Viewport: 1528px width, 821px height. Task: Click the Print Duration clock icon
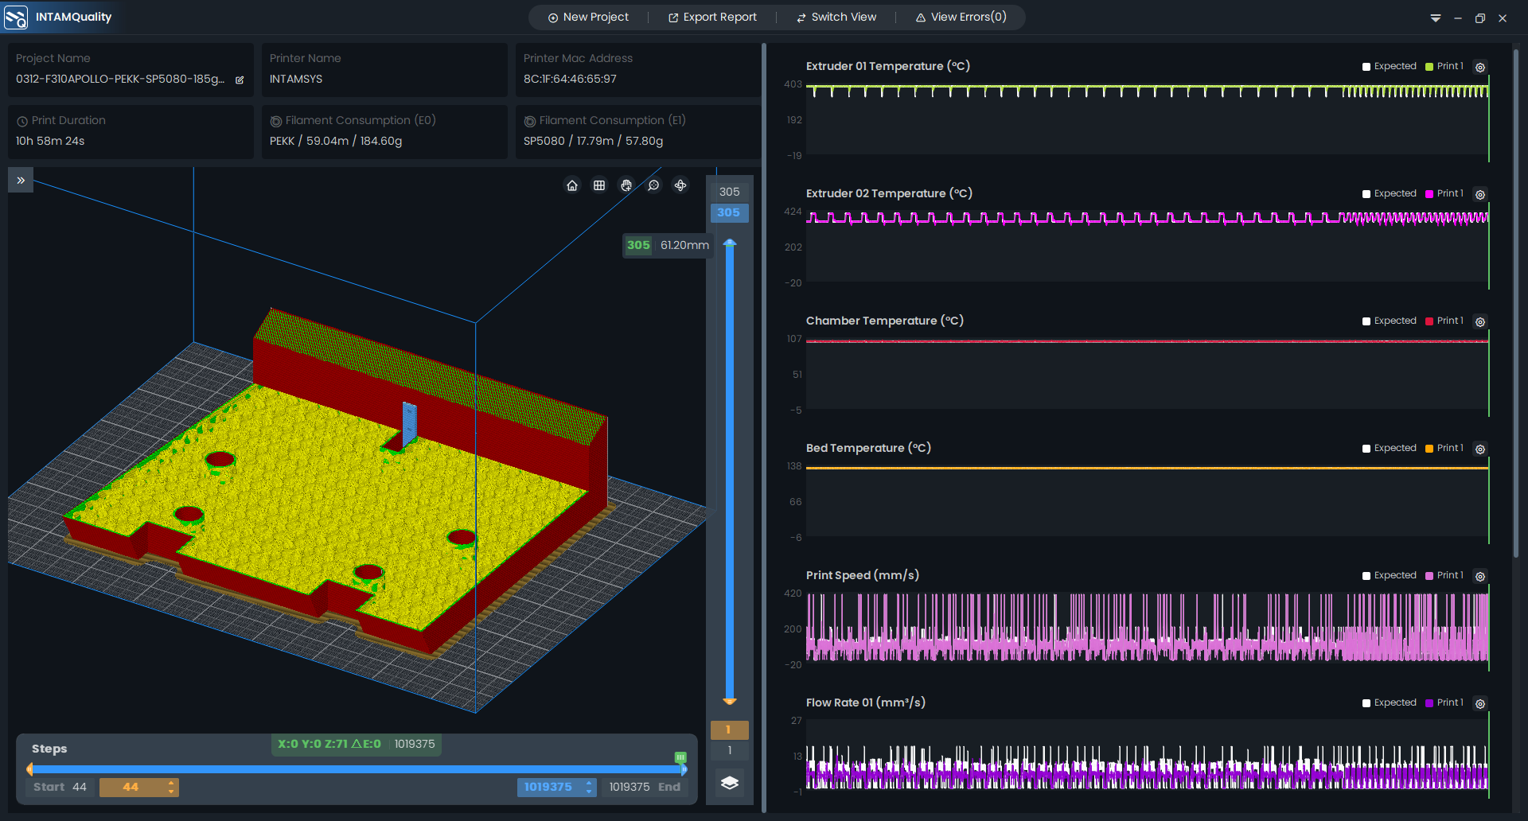click(x=22, y=121)
